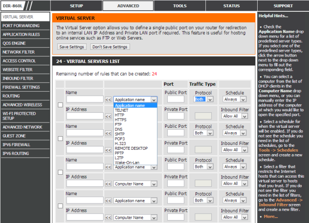
Task: Click Don't Save Settings button
Action: tap(110, 47)
